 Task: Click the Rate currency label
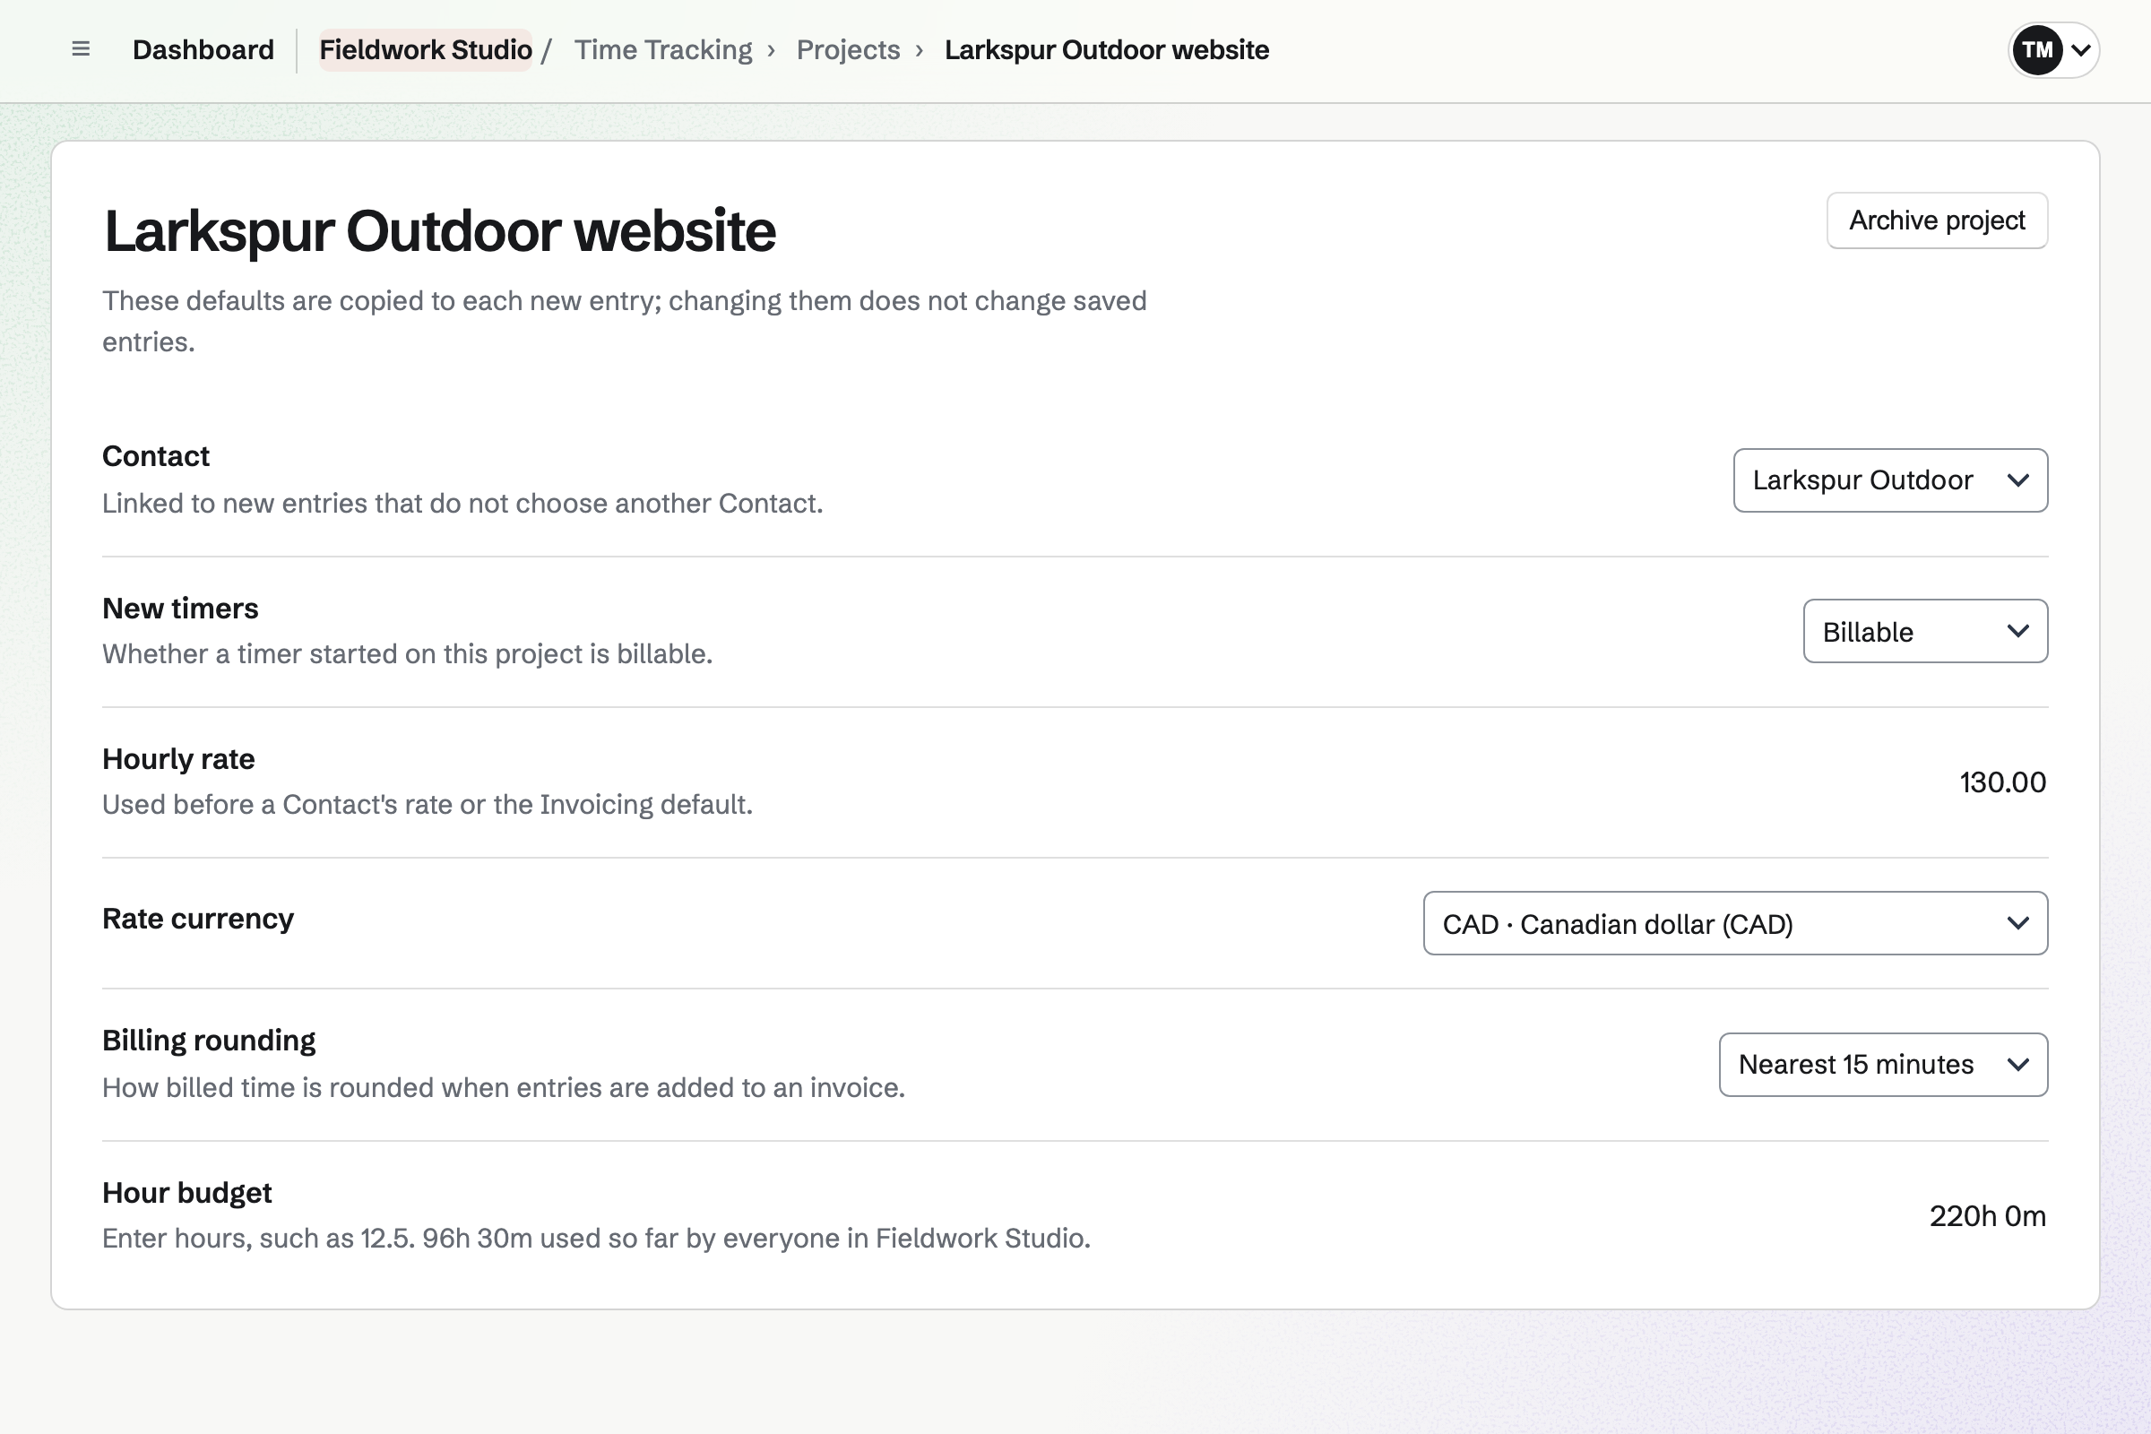[x=198, y=918]
